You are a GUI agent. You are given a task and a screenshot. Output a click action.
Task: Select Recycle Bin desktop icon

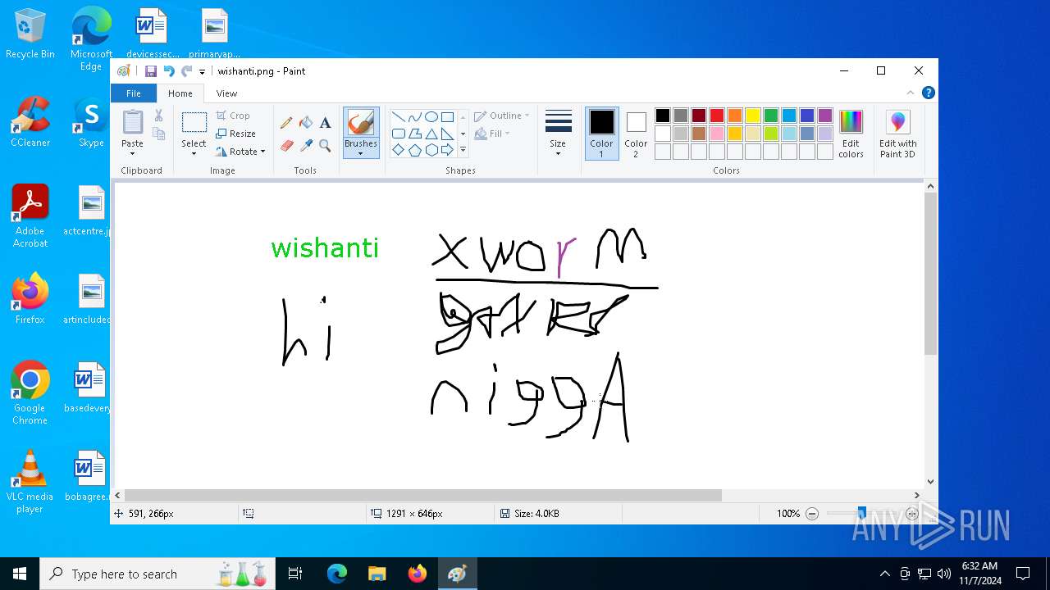pyautogui.click(x=30, y=34)
